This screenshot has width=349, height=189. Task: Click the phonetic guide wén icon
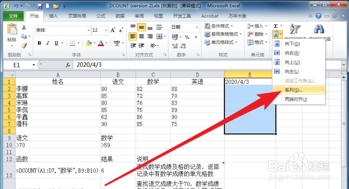point(117,43)
